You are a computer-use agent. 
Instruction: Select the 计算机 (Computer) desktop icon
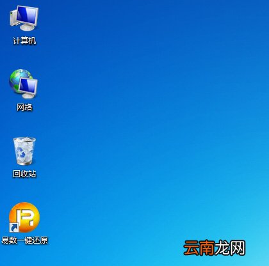pyautogui.click(x=24, y=19)
